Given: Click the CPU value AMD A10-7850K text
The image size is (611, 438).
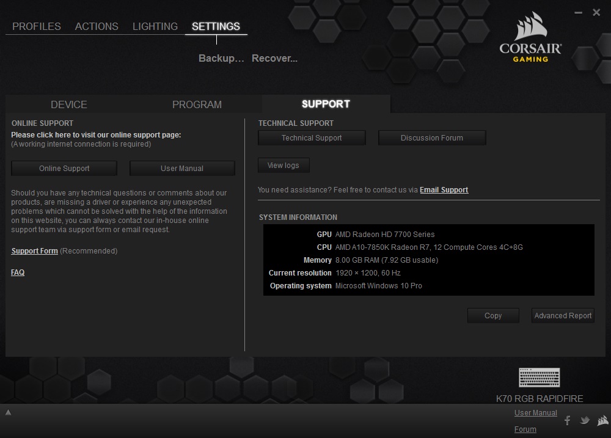Looking at the screenshot, I should tap(429, 247).
